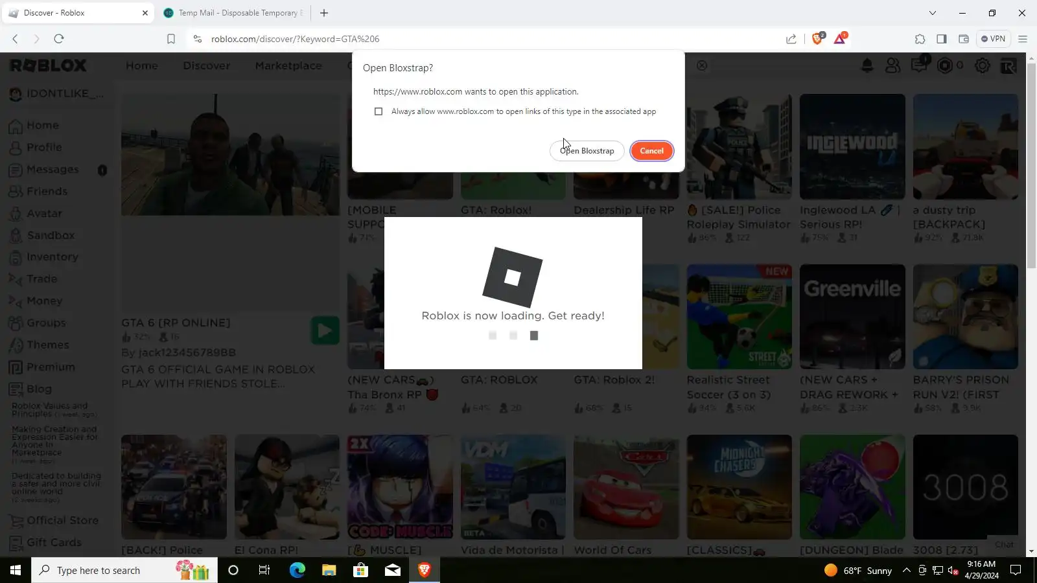Check 'Always allow www.roblox.com' checkbox
This screenshot has width=1037, height=583.
tap(379, 111)
